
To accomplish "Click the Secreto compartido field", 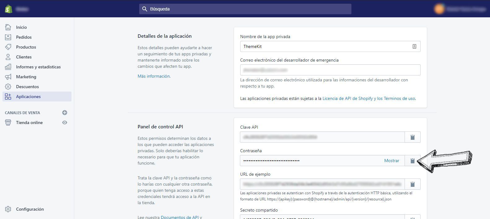I will [x=322, y=217].
